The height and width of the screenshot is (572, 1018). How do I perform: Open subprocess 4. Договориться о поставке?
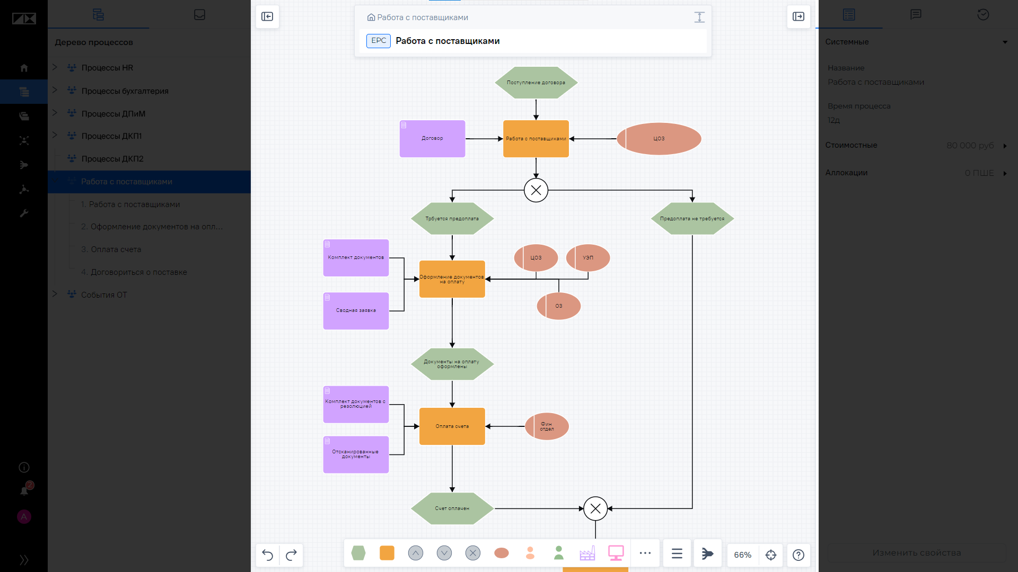click(134, 272)
